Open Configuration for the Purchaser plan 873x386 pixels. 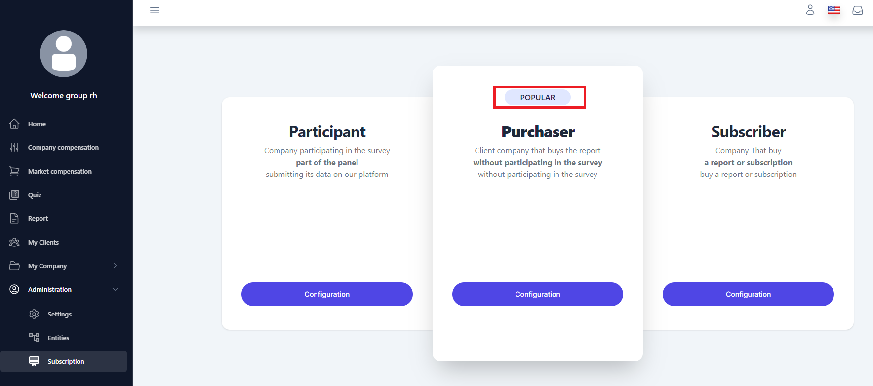(x=538, y=294)
